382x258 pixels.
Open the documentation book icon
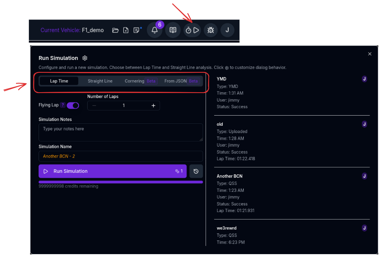[x=173, y=30]
